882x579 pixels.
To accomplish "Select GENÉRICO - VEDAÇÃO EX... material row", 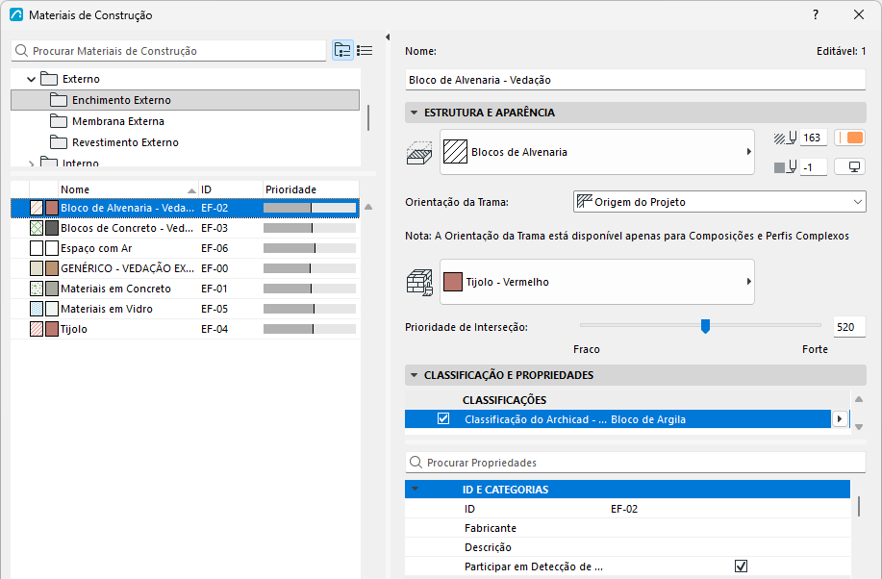I will [185, 268].
